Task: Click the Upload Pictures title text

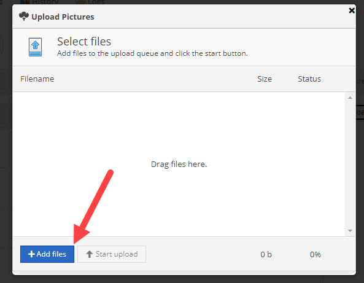Action: point(63,17)
